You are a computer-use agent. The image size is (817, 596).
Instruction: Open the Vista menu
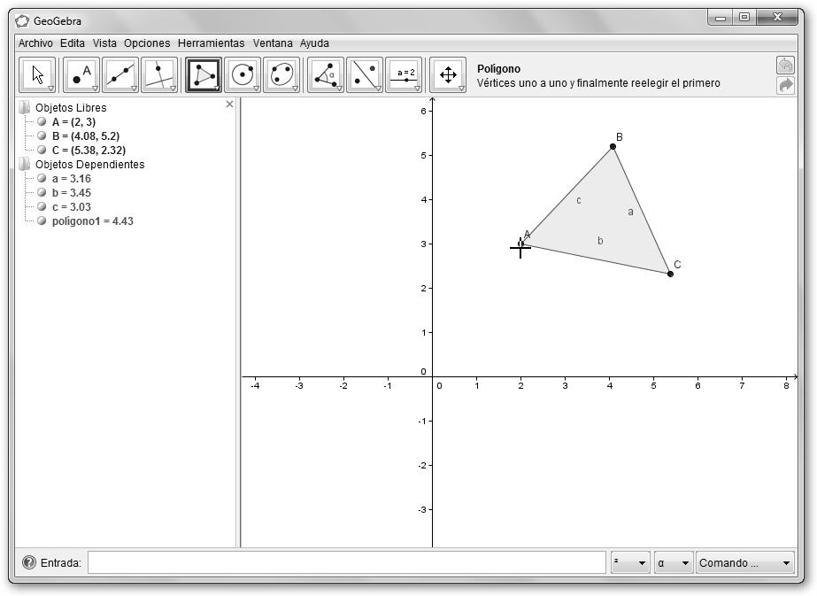(x=104, y=43)
